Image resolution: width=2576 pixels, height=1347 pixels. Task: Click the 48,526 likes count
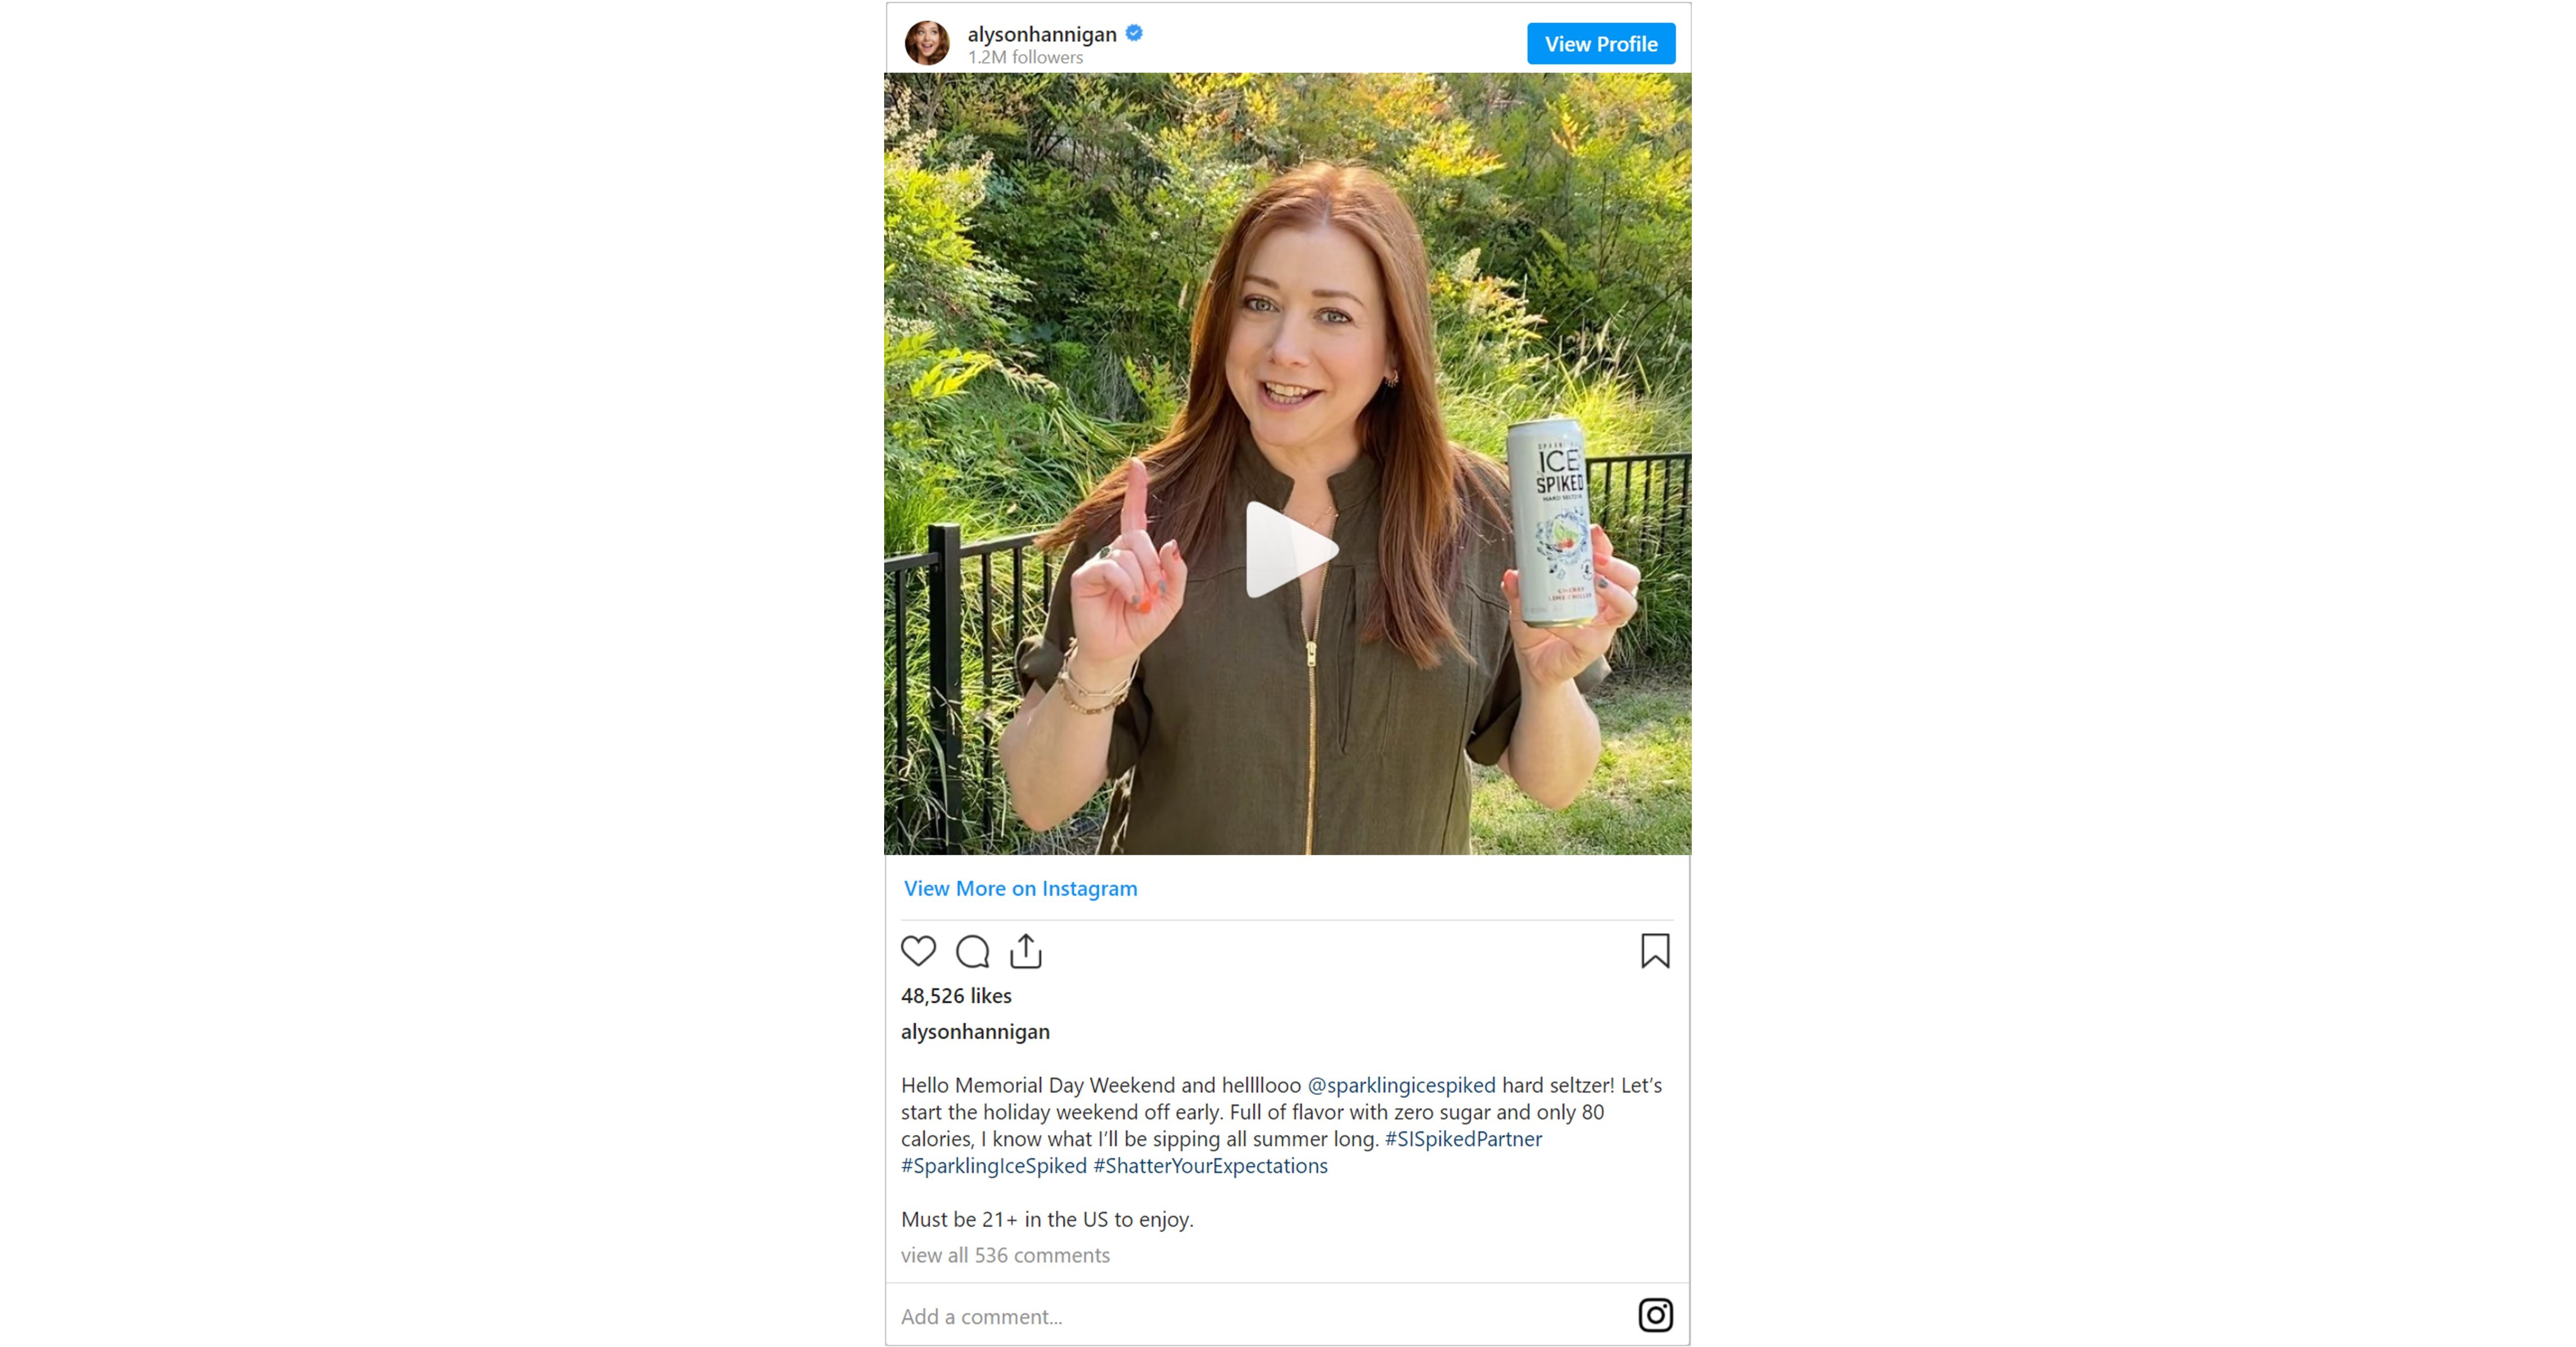click(x=956, y=995)
